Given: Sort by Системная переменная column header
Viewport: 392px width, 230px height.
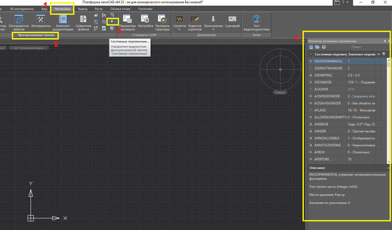Looking at the screenshot, I should pyautogui.click(x=330, y=54).
